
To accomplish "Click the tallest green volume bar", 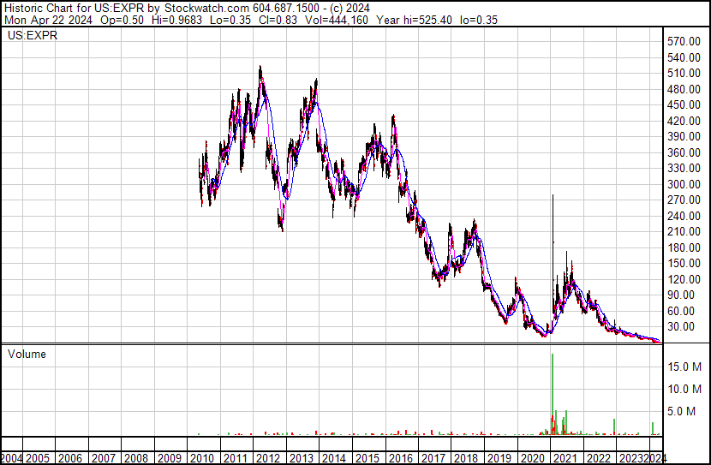I will pyautogui.click(x=553, y=394).
